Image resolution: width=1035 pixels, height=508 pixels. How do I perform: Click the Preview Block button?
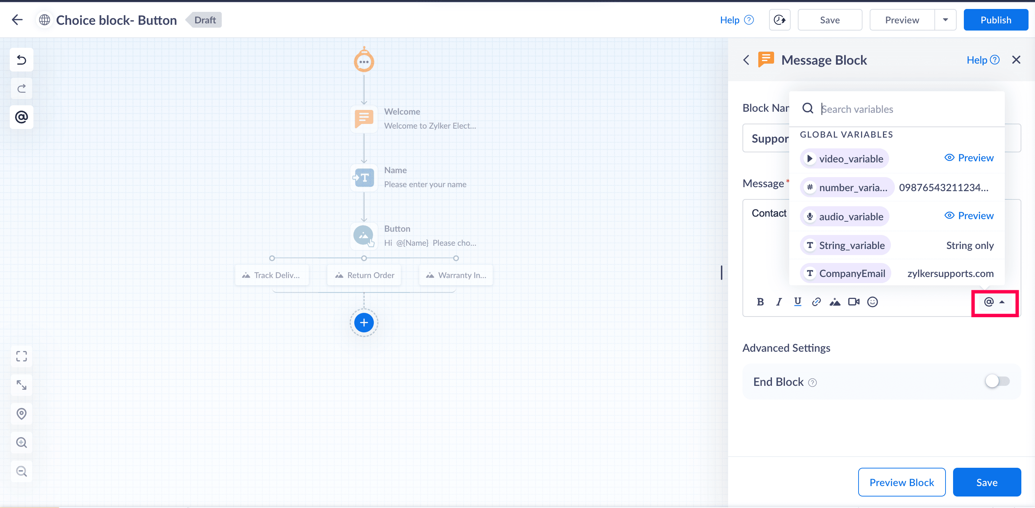pyautogui.click(x=901, y=482)
